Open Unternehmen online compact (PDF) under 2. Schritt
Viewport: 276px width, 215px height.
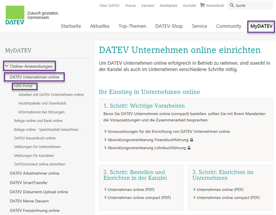click(x=139, y=198)
